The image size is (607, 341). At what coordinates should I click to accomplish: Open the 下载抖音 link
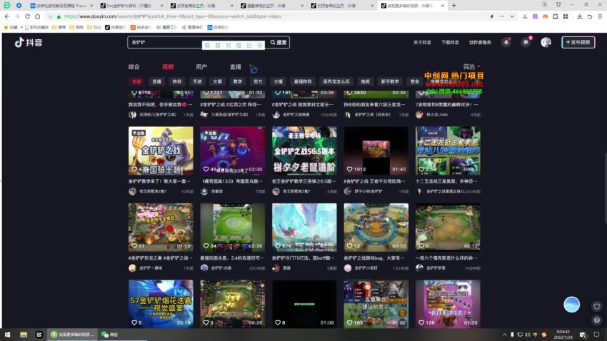pyautogui.click(x=450, y=43)
